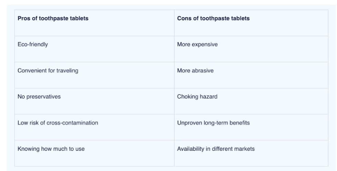Click 'Convenient for traveling' text
Image resolution: width=337 pixels, height=171 pixels.
pos(48,71)
